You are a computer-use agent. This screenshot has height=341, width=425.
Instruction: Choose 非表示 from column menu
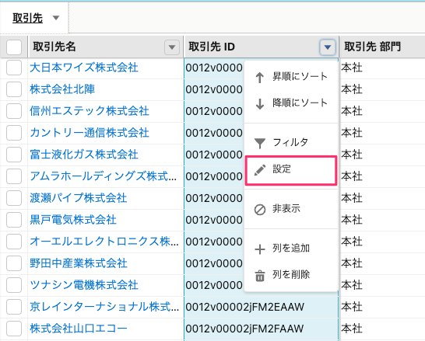point(291,209)
